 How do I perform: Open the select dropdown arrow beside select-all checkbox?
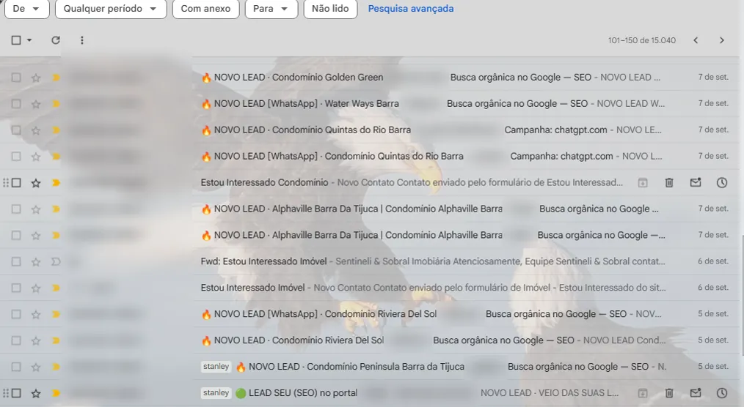[x=29, y=40]
